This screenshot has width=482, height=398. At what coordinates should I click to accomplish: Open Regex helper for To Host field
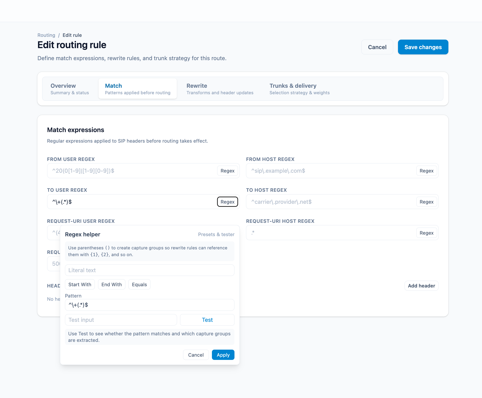click(x=426, y=202)
